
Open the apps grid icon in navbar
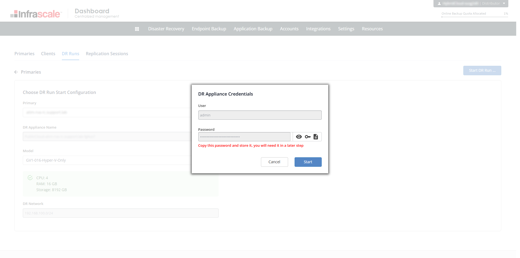[x=137, y=29]
